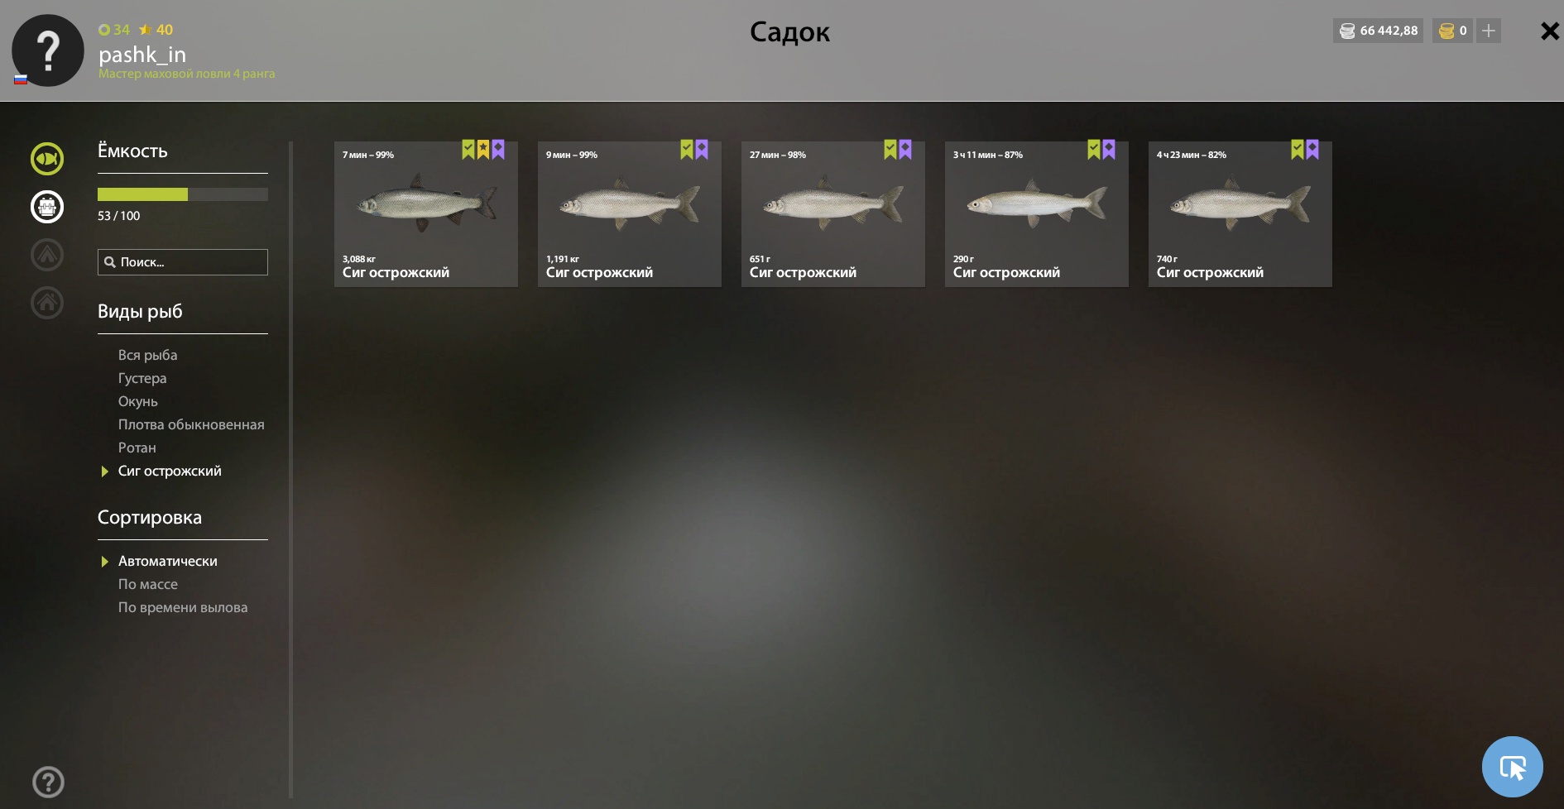
Task: Click the gold star badge on 3,088 кг fish
Action: [483, 149]
